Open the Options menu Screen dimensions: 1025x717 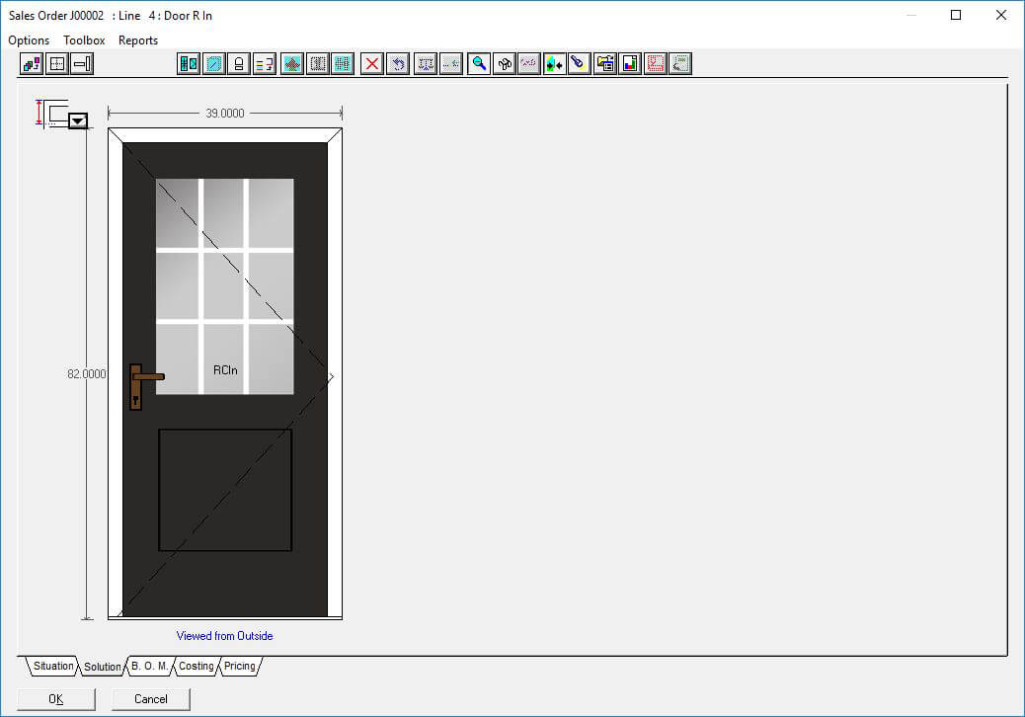[29, 40]
